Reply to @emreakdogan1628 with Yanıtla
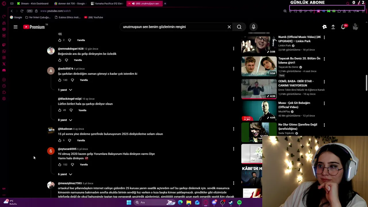 click(x=78, y=60)
